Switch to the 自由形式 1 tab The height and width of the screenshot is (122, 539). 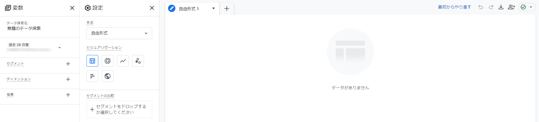[189, 9]
